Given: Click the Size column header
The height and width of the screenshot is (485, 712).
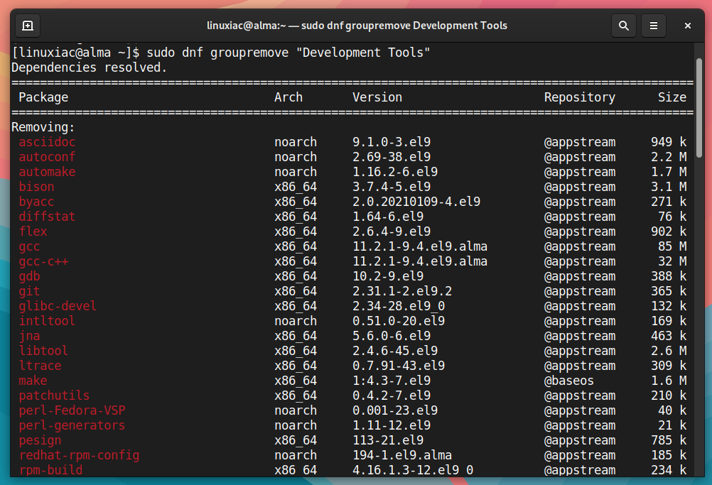Looking at the screenshot, I should [672, 97].
